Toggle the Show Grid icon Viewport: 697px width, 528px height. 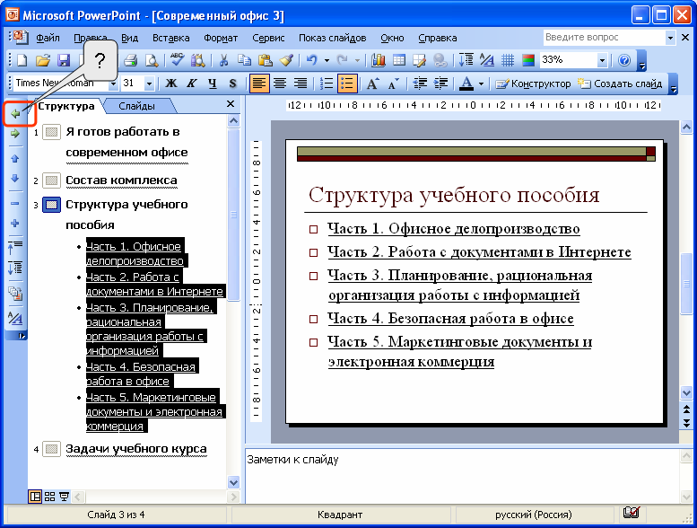point(508,60)
